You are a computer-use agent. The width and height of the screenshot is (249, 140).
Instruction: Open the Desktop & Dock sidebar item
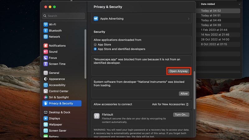point(59,112)
